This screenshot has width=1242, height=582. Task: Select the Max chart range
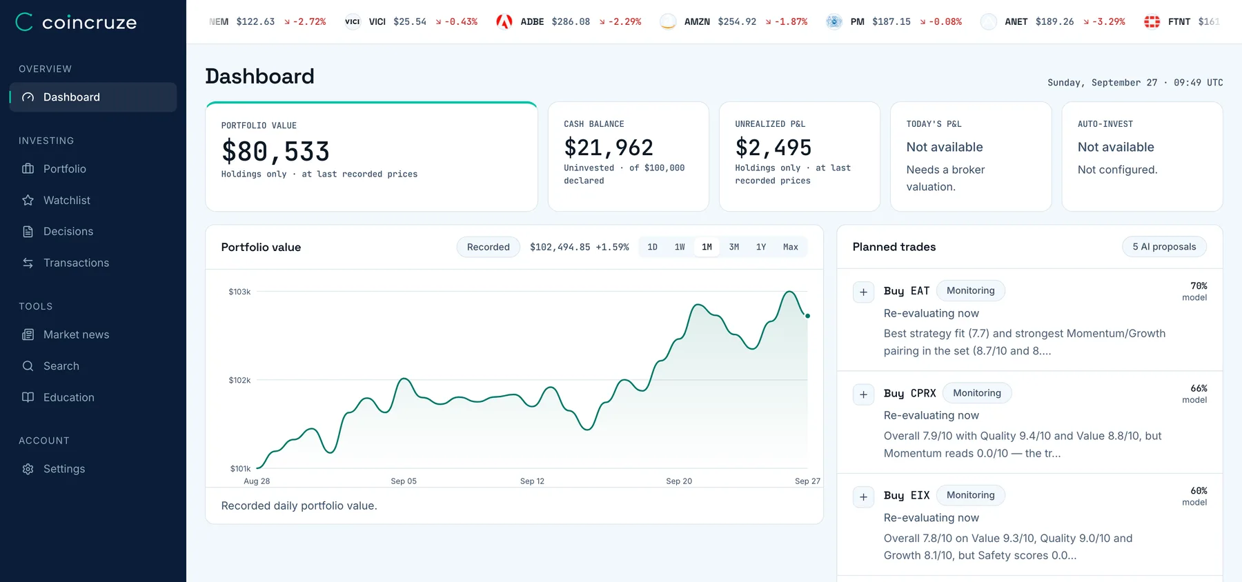tap(791, 247)
